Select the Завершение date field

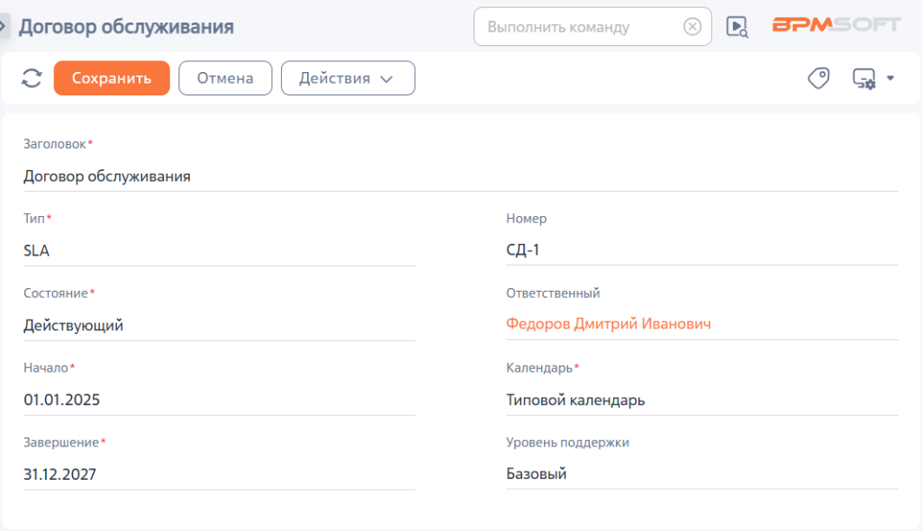220,474
